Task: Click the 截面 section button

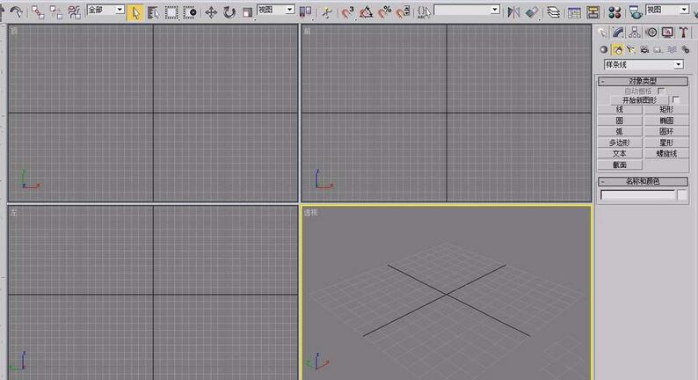Action: pos(620,164)
